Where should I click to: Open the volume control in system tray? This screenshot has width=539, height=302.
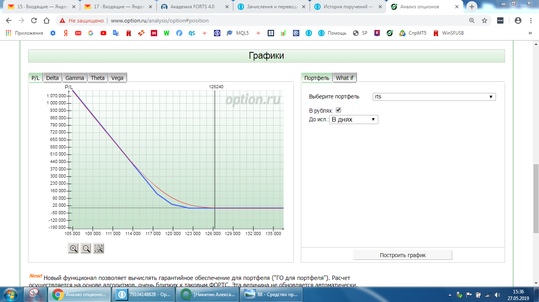coord(497,295)
